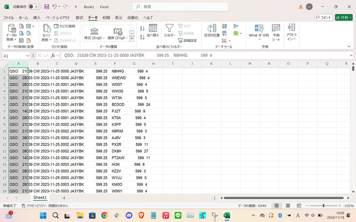The width and height of the screenshot is (356, 222).
Task: Switch to page layout view in status bar
Action: pyautogui.click(x=288, y=205)
